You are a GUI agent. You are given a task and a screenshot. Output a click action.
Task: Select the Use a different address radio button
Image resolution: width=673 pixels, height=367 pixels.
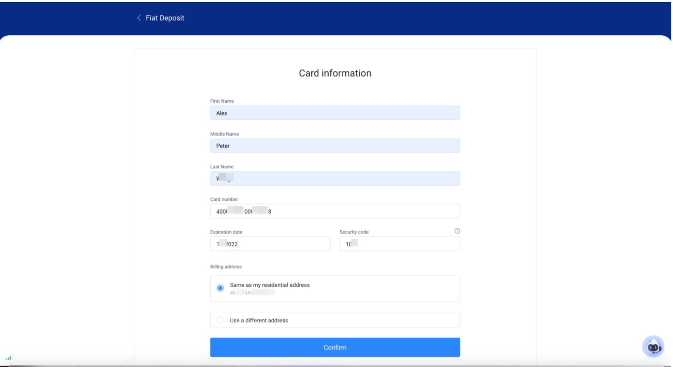click(220, 320)
